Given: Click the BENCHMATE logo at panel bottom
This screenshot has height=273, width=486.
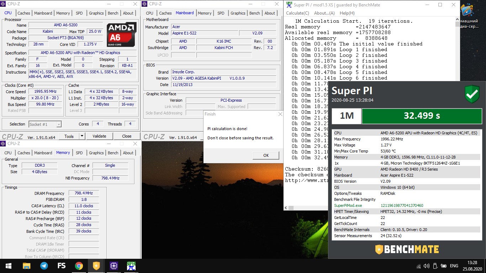Looking at the screenshot, I should pyautogui.click(x=407, y=249).
